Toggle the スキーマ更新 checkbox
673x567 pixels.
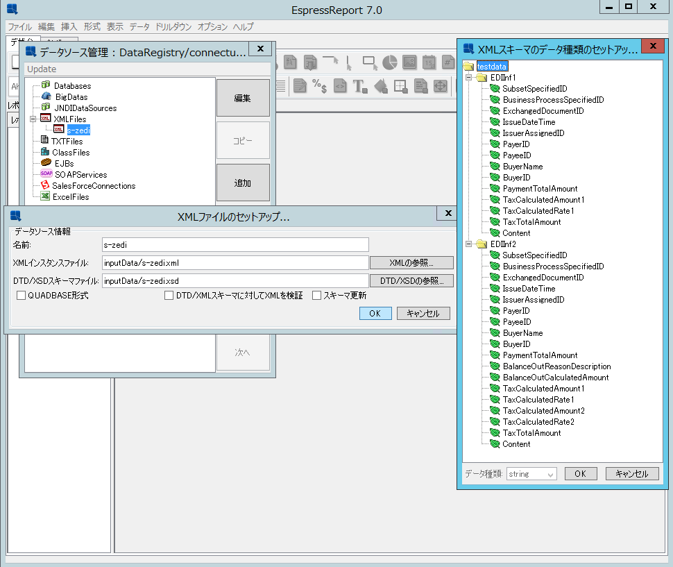(x=317, y=296)
